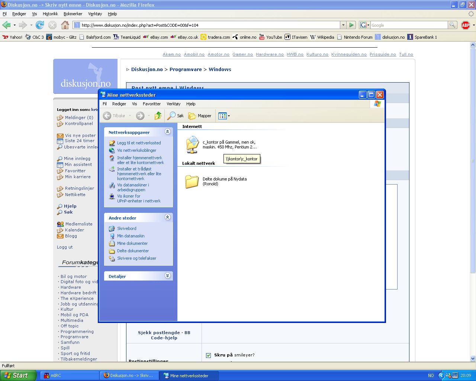
Task: Click Medlemsliste in forum sidebar
Action: click(79, 224)
